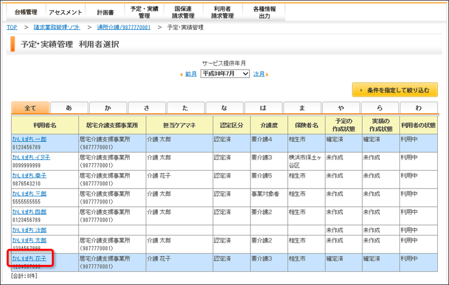Click the サービス提供年月 label
449x285 pixels.
[x=224, y=63]
